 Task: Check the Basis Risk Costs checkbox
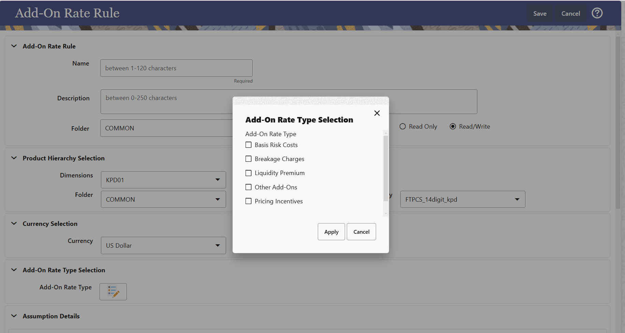[x=248, y=145]
